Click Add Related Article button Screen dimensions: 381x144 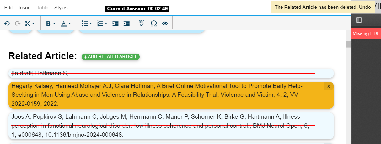pyautogui.click(x=110, y=57)
